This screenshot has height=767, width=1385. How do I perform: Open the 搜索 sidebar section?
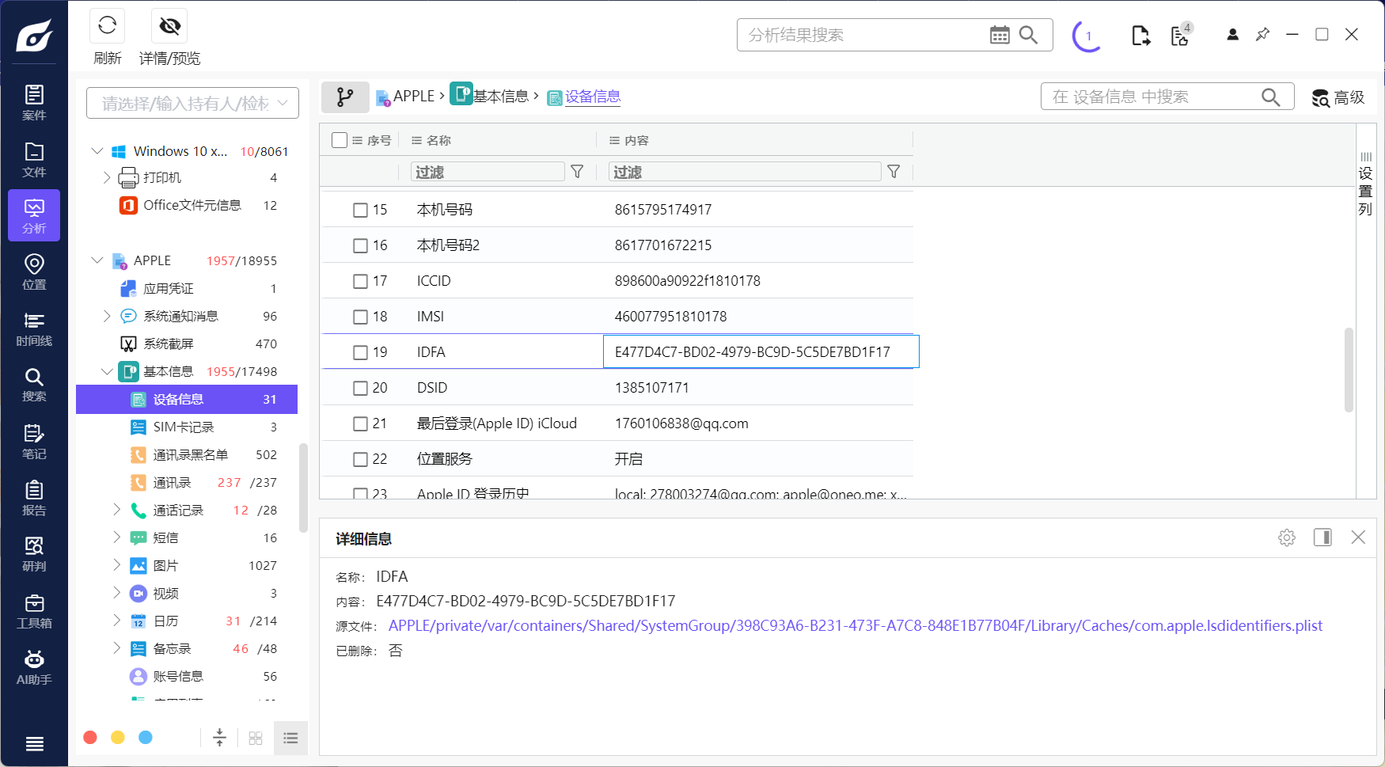click(34, 385)
